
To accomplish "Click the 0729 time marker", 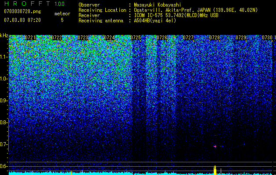I will (241, 38).
